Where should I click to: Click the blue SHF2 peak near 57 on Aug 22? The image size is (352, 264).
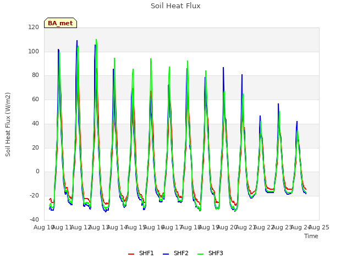pos(278,104)
